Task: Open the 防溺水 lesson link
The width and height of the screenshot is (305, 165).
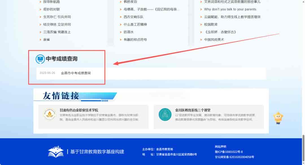Action: [128, 32]
